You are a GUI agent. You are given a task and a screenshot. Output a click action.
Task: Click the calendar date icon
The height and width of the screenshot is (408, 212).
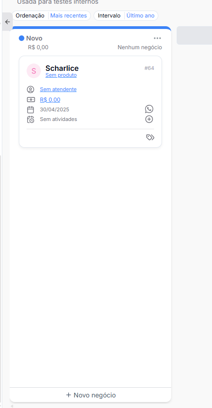coord(30,109)
